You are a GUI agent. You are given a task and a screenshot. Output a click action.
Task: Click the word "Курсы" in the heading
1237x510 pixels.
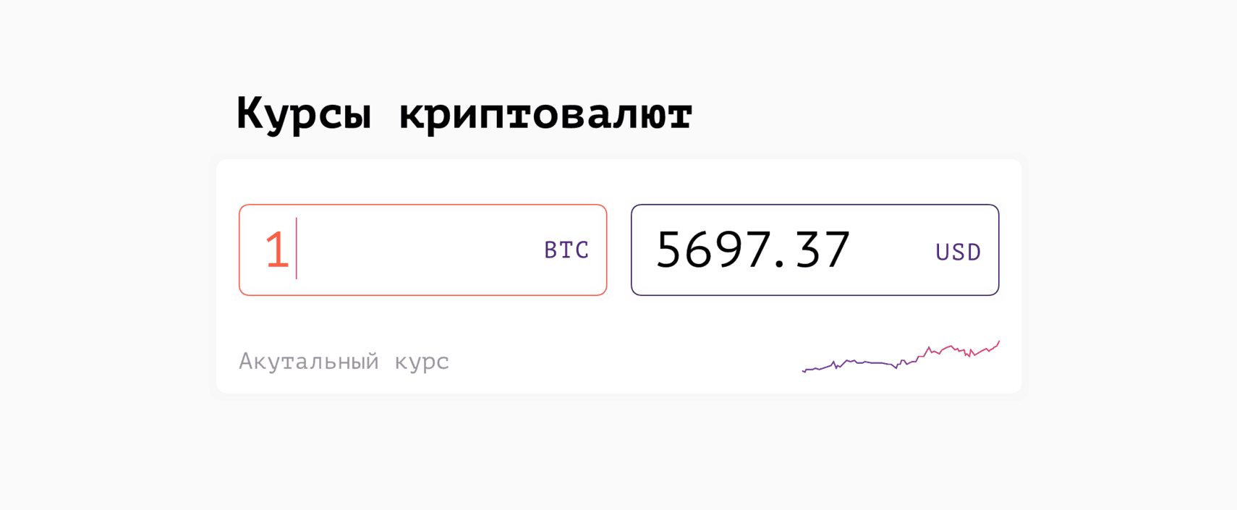pyautogui.click(x=304, y=114)
